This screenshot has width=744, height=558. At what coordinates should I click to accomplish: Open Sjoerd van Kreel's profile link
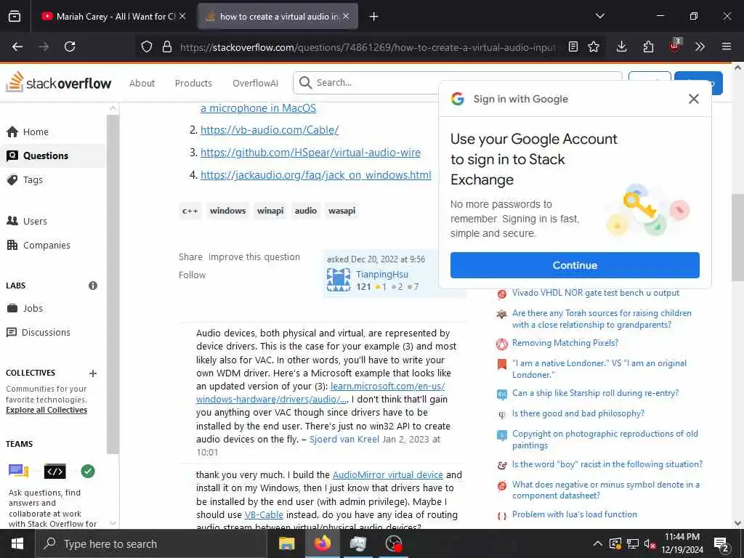click(x=344, y=440)
